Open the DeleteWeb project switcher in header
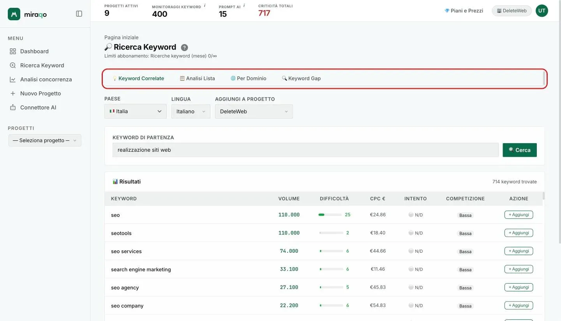The width and height of the screenshot is (561, 321). pyautogui.click(x=512, y=11)
